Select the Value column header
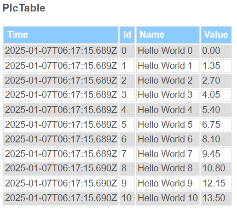Image resolution: width=237 pixels, height=209 pixels. (x=216, y=35)
